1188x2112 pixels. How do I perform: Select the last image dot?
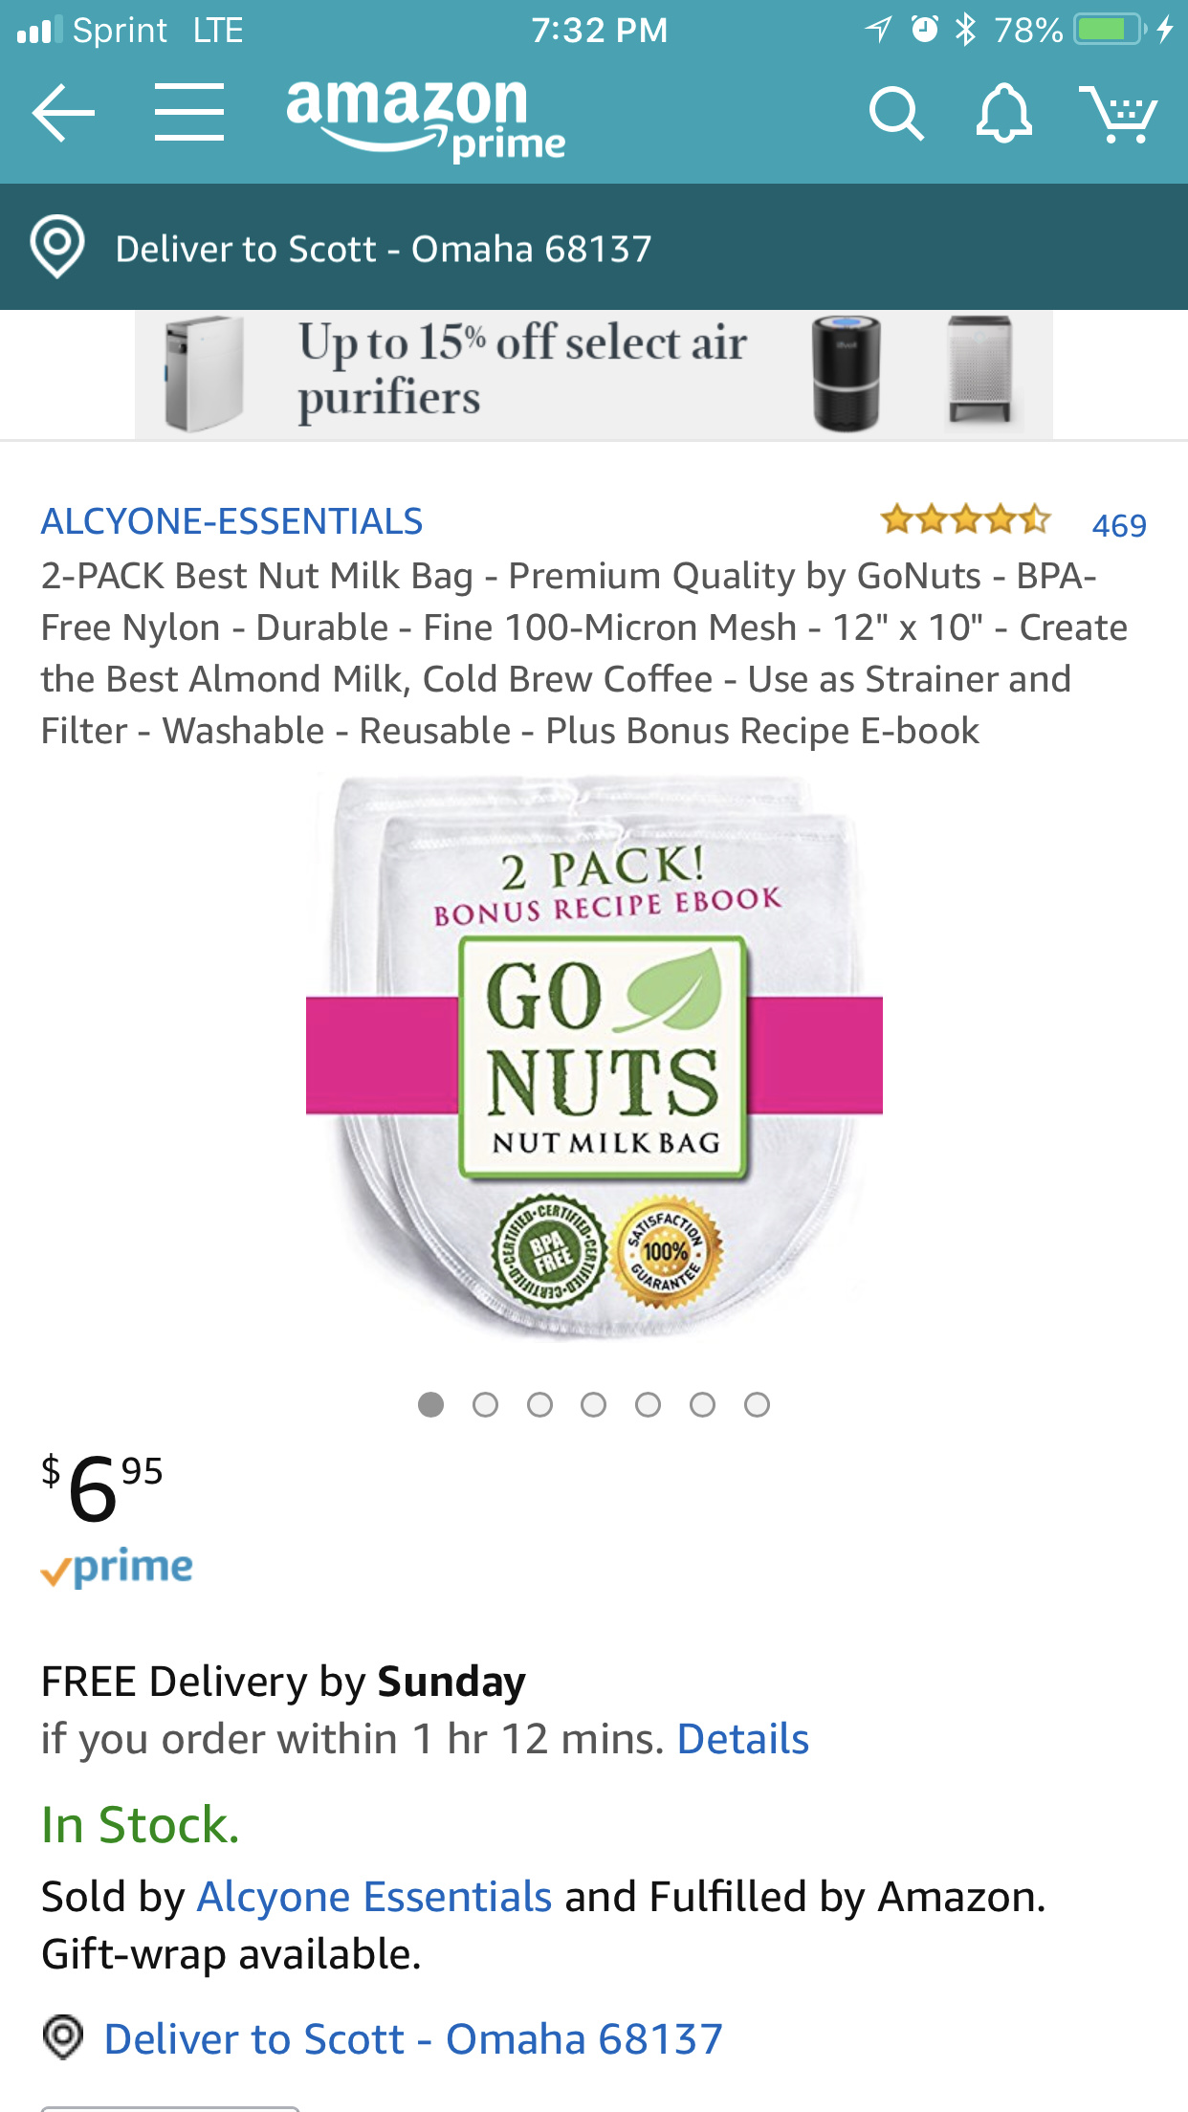757,1404
